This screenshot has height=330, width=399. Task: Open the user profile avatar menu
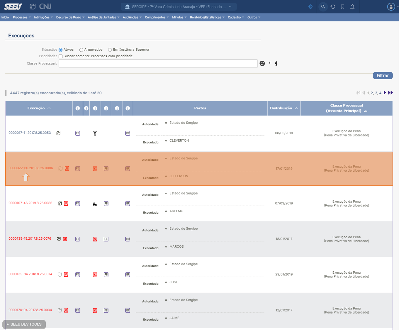click(391, 6)
